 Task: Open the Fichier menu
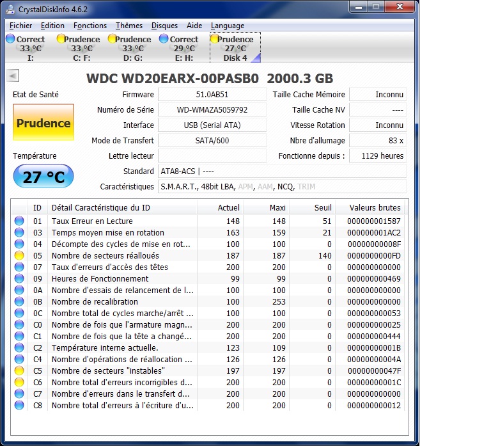[x=20, y=26]
